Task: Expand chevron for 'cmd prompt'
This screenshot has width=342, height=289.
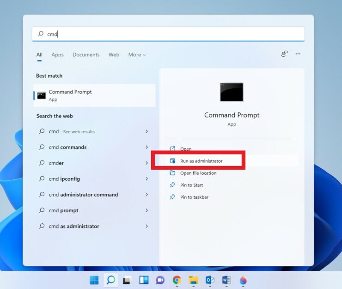Action: [147, 210]
